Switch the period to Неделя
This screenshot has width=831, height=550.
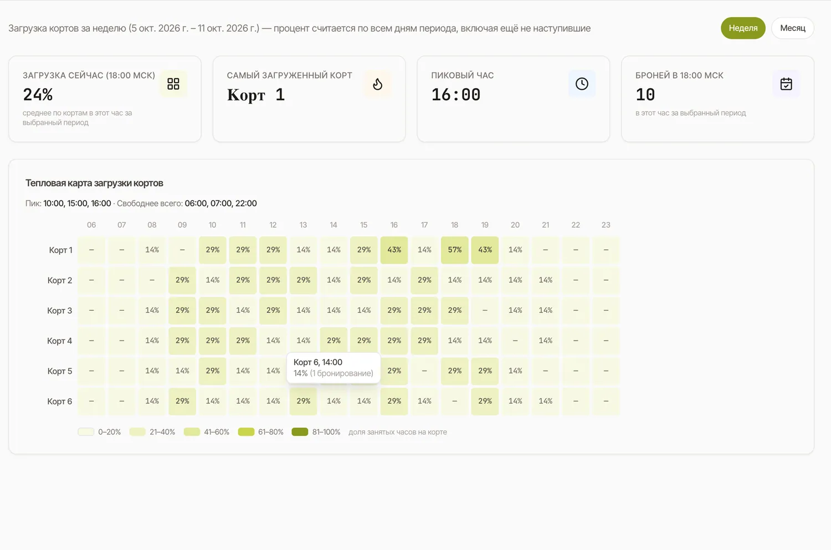point(743,28)
